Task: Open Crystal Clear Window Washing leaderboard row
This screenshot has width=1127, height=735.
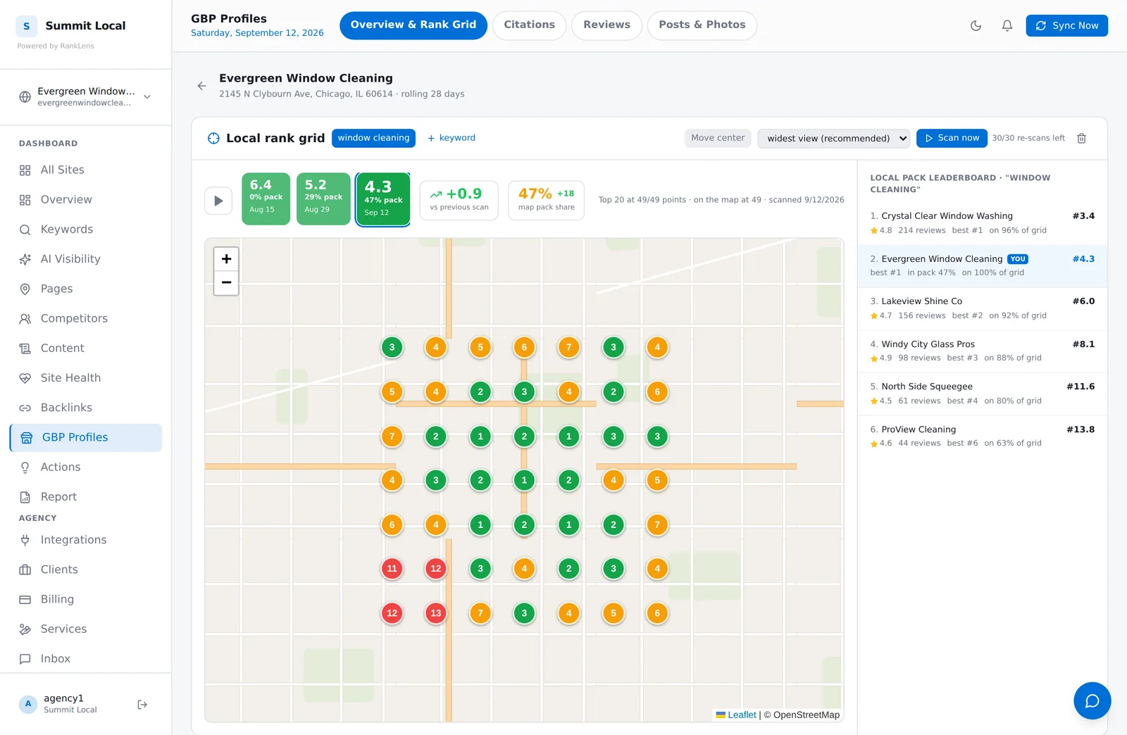Action: pyautogui.click(x=982, y=223)
